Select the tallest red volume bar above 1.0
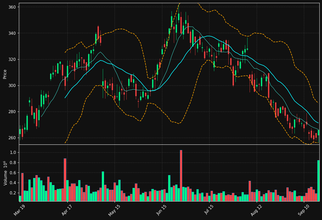This screenshot has height=220, width=322. click(x=181, y=176)
